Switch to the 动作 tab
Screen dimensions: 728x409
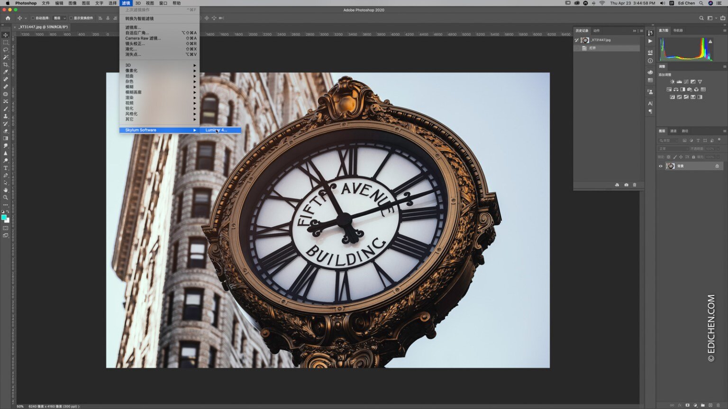click(x=597, y=31)
